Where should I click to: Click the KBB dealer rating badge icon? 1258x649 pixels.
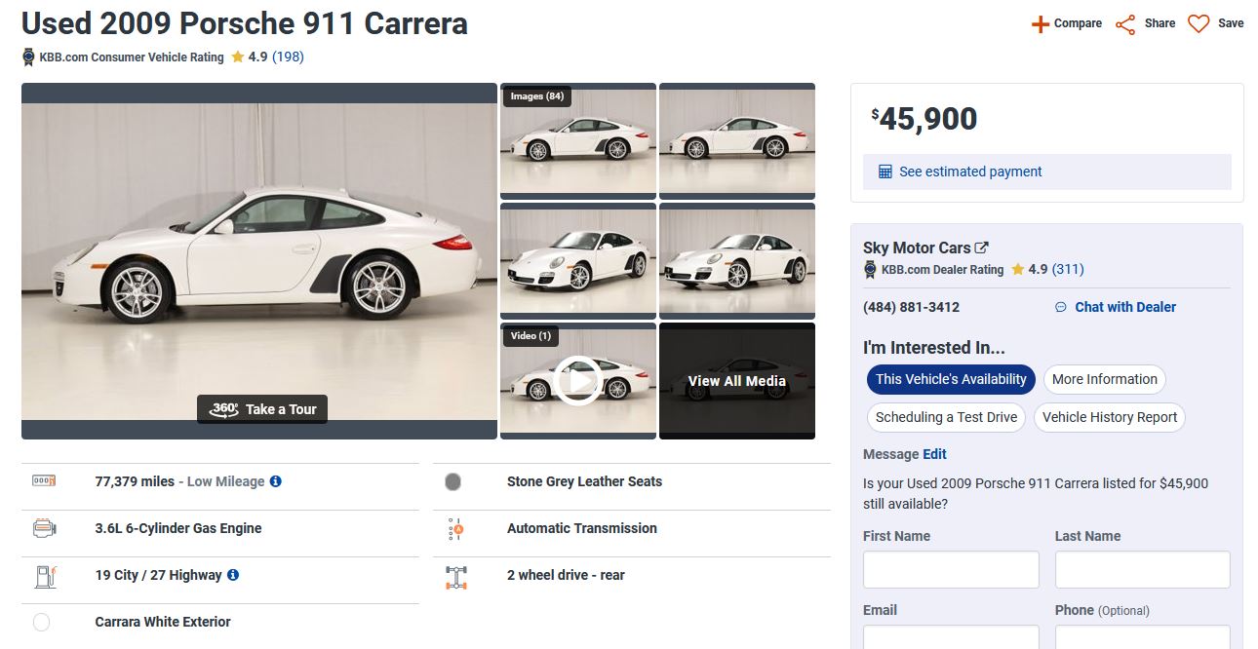[x=870, y=270]
